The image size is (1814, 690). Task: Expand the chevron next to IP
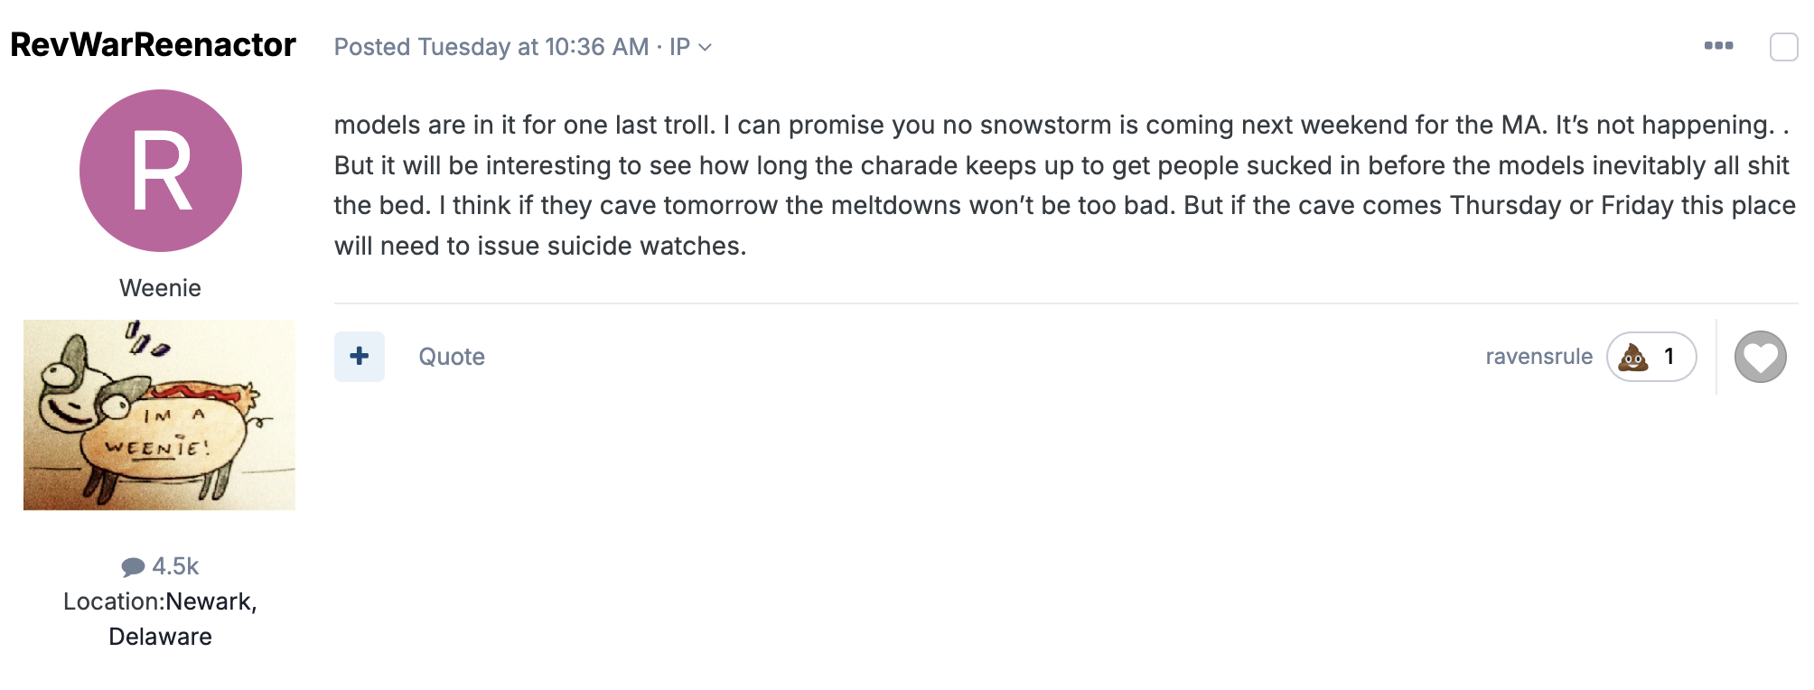click(706, 47)
